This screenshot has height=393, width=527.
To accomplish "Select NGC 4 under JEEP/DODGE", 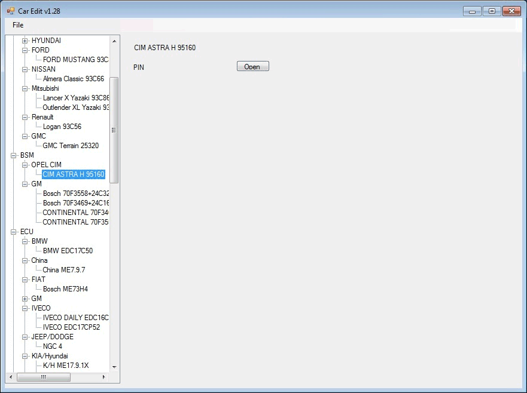I will coord(52,346).
